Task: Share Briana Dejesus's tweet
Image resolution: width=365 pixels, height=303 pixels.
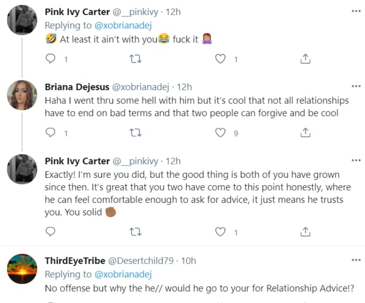Action: click(x=305, y=132)
